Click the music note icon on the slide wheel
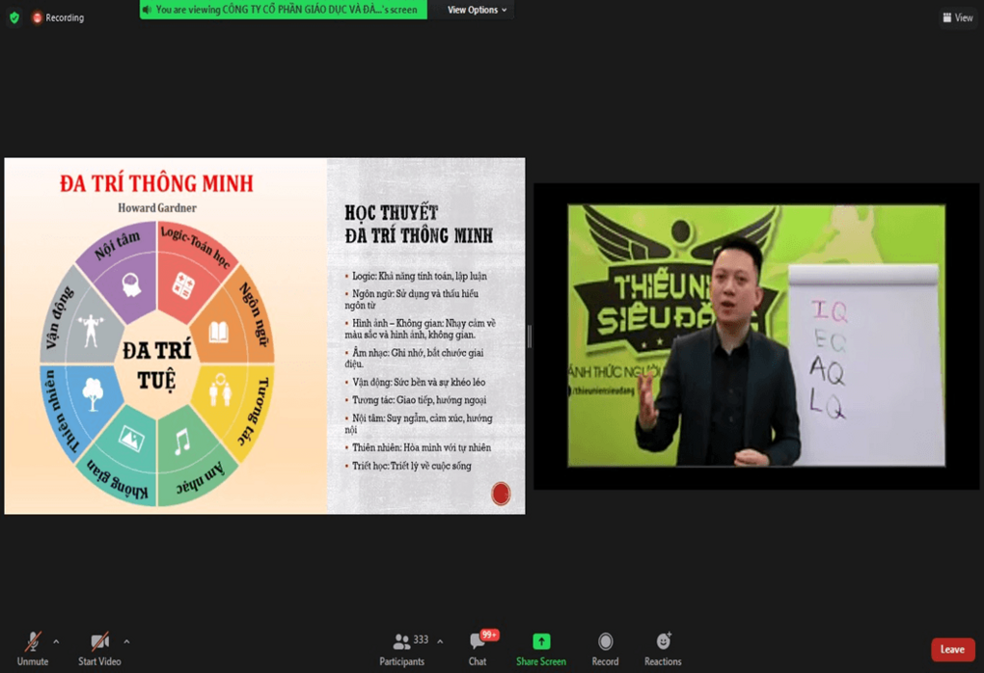984x673 pixels. pyautogui.click(x=181, y=443)
